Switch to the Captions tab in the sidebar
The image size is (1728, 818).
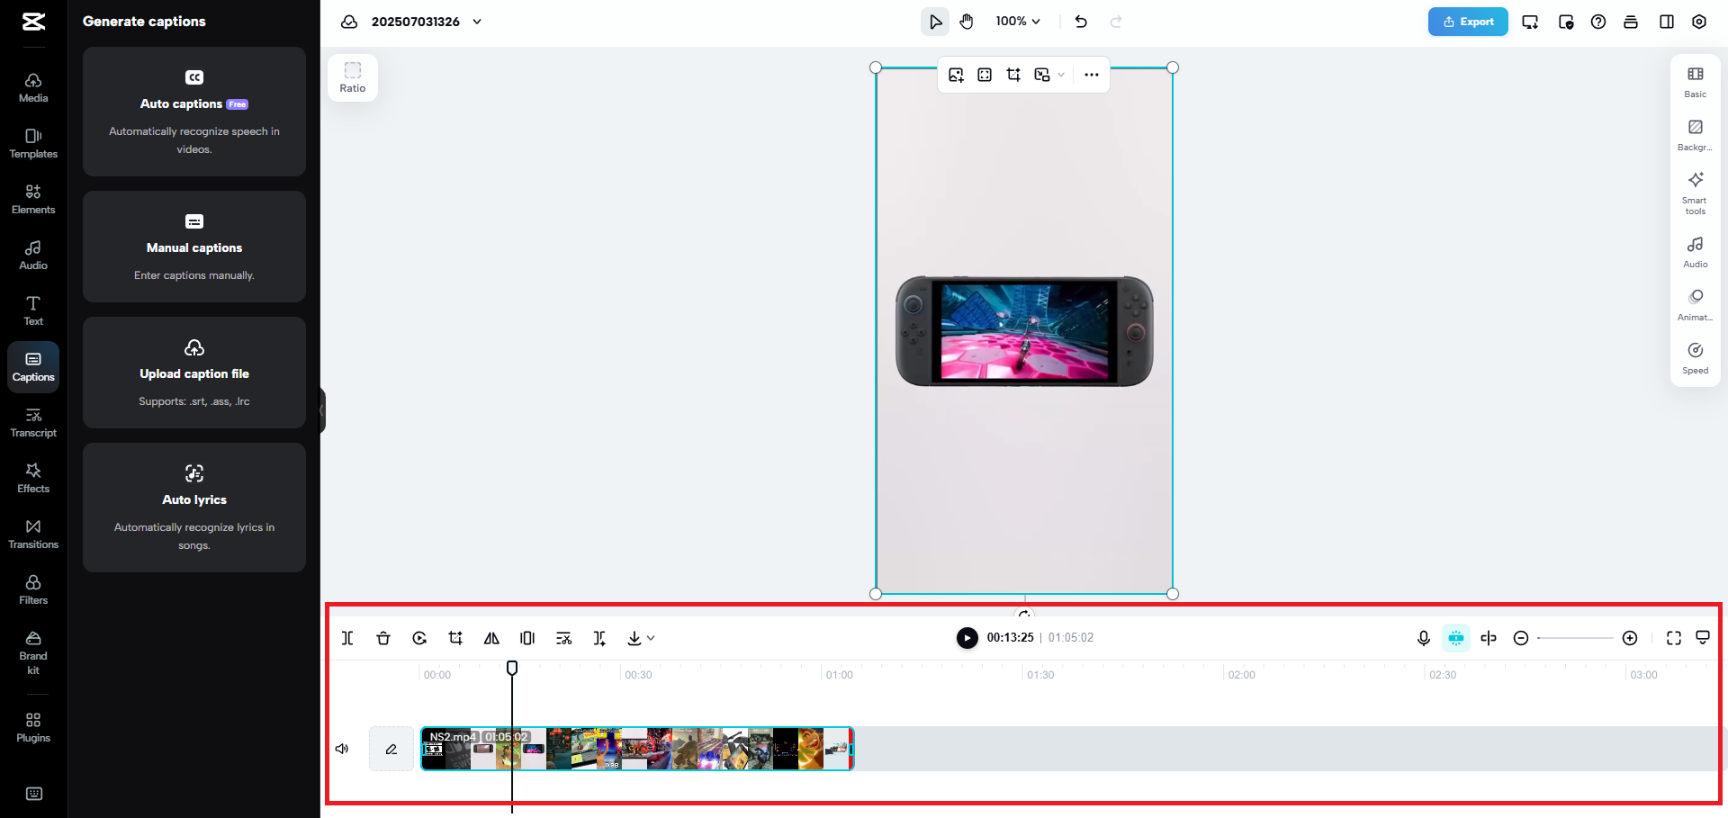[33, 366]
